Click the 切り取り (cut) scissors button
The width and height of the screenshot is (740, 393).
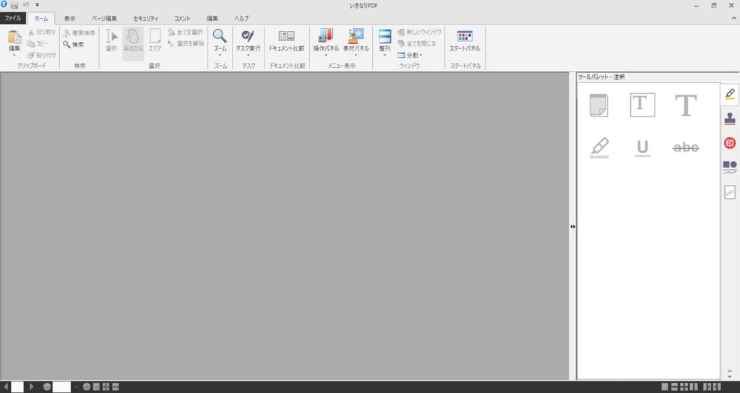click(41, 32)
